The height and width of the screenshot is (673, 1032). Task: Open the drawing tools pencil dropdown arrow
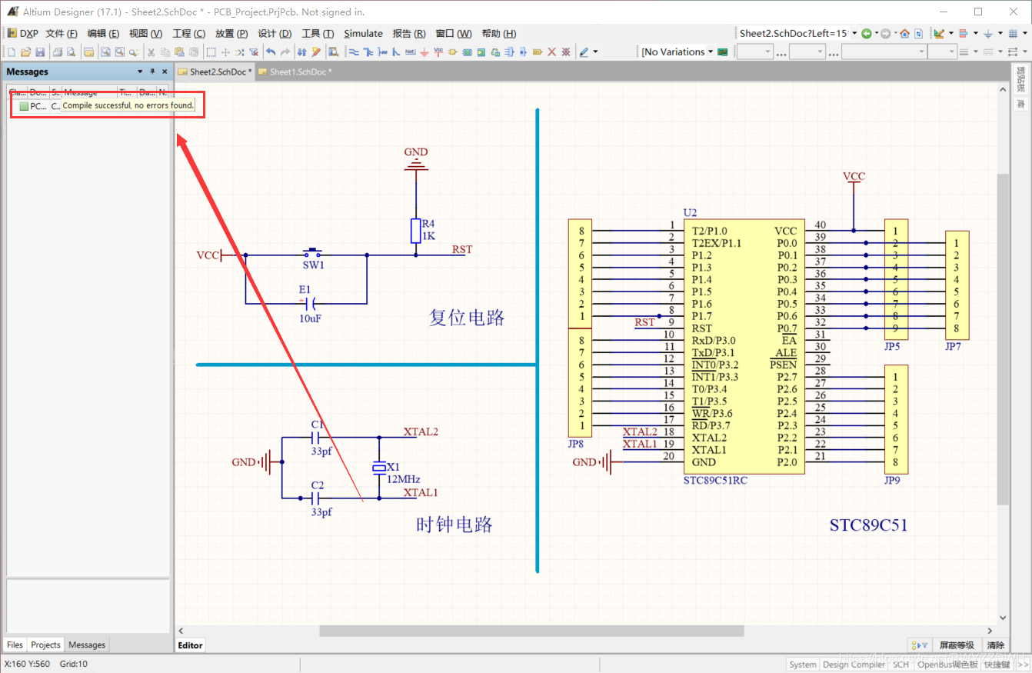point(595,52)
